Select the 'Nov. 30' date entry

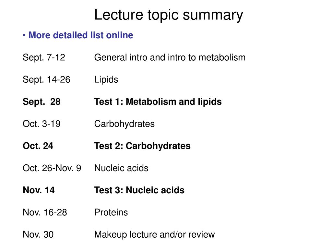click(x=38, y=235)
